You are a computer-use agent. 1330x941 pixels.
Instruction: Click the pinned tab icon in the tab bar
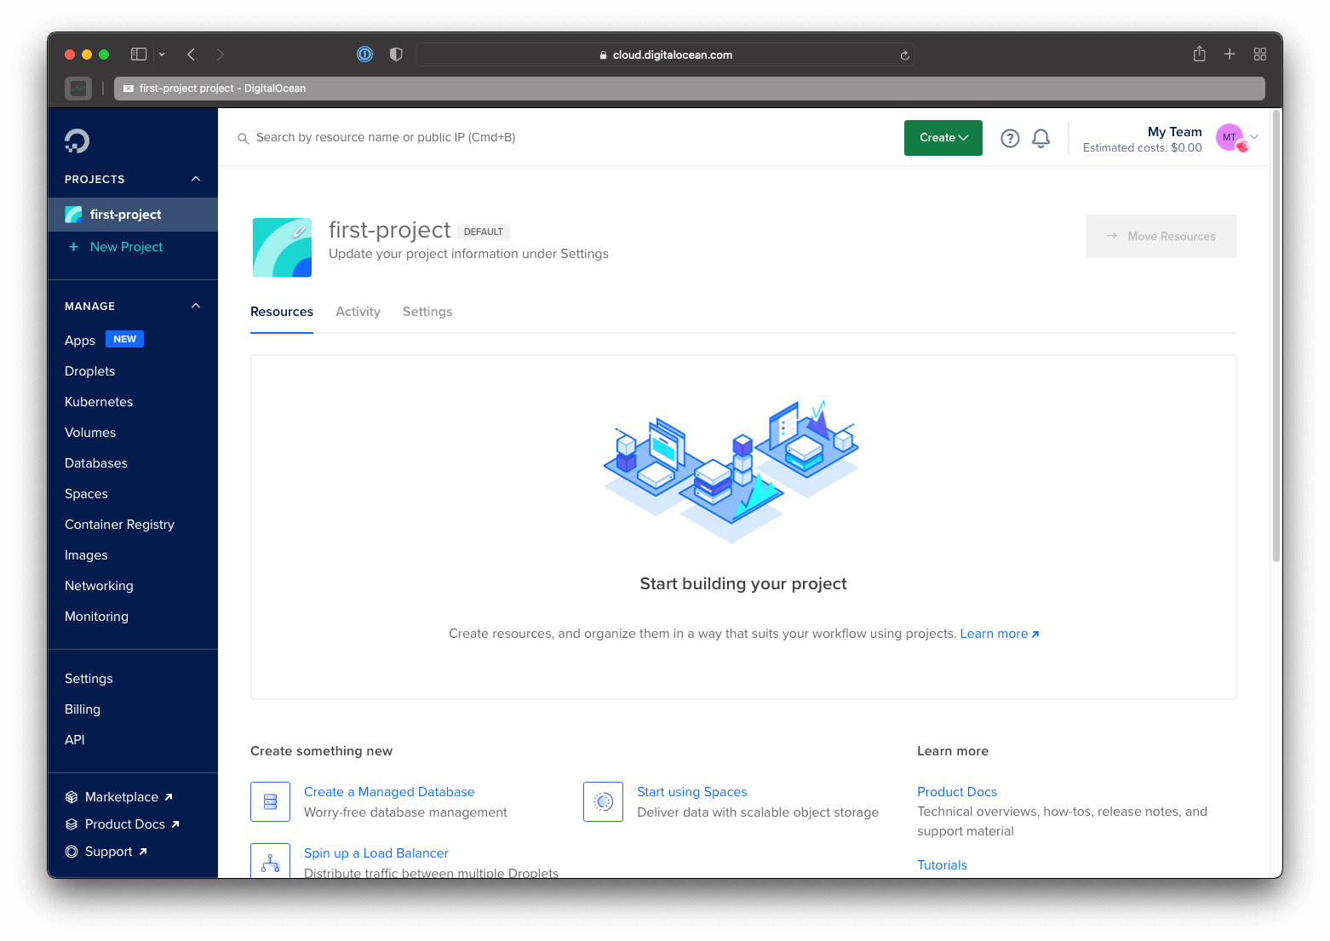click(x=78, y=89)
